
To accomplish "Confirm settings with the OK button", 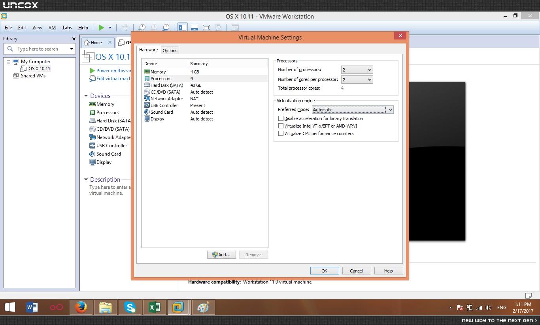I will pos(325,271).
